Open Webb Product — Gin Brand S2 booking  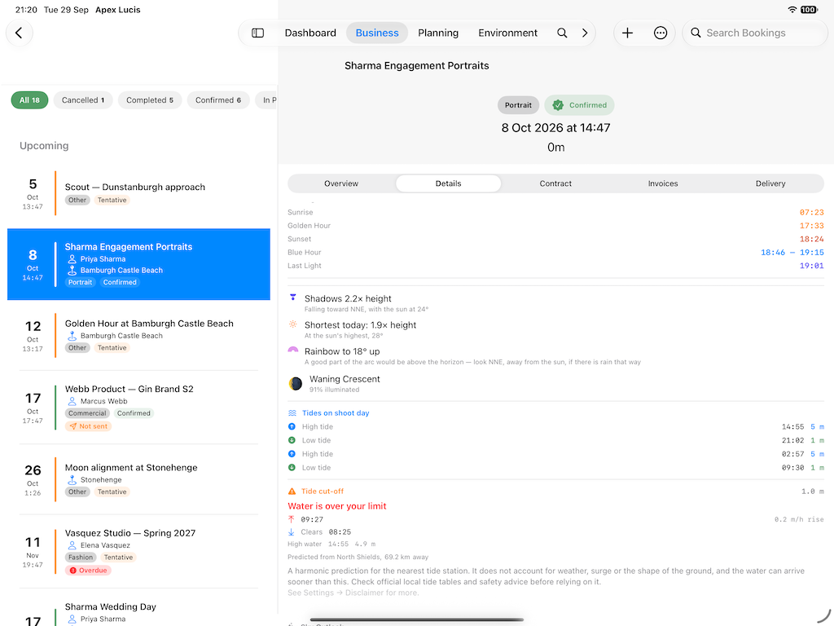pos(138,408)
